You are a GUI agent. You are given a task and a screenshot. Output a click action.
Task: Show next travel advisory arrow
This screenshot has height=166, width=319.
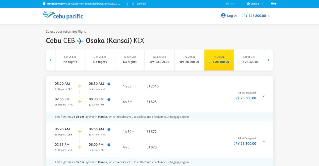(x=133, y=4)
